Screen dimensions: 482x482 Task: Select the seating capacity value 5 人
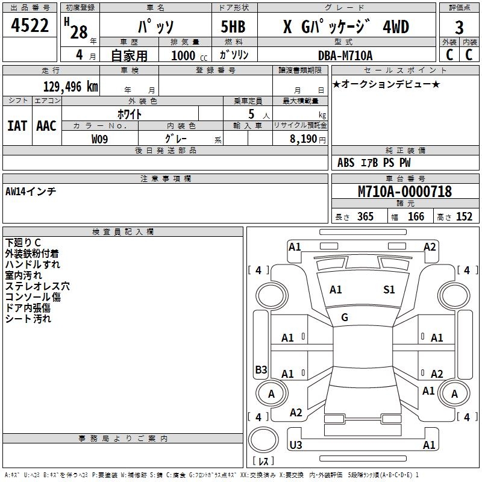click(x=259, y=114)
